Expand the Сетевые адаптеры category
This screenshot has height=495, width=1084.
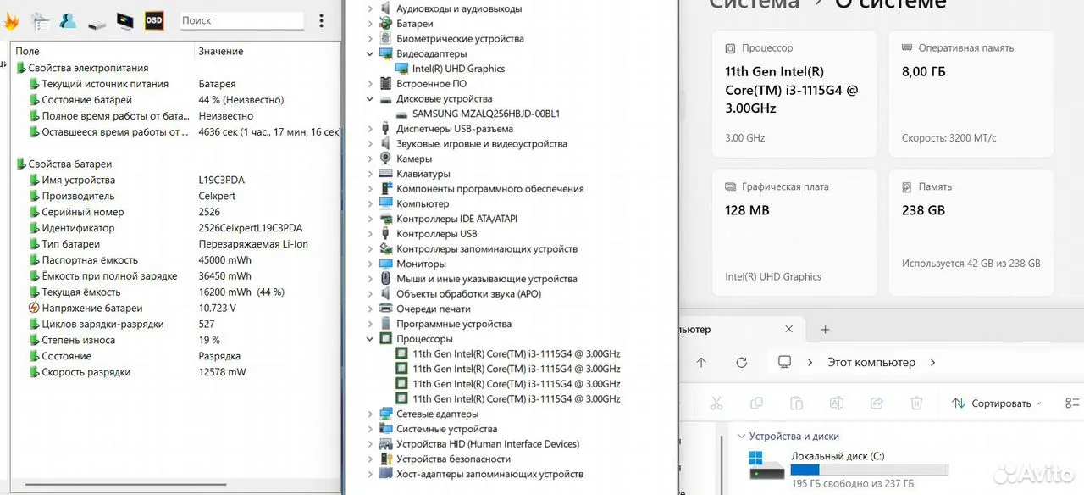point(370,414)
